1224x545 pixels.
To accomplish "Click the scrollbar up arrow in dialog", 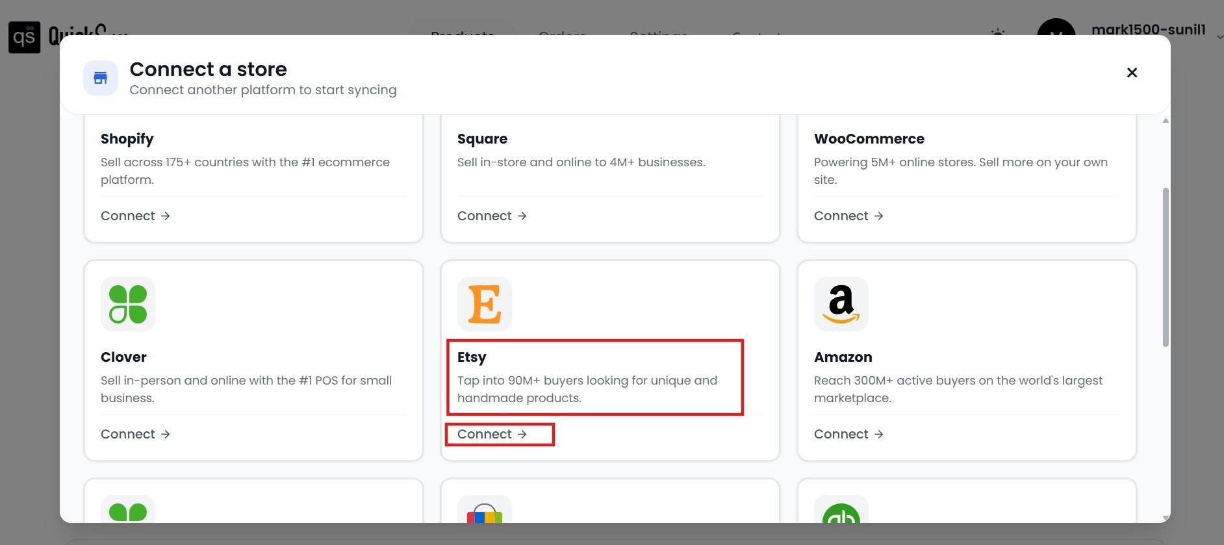I will (1166, 121).
